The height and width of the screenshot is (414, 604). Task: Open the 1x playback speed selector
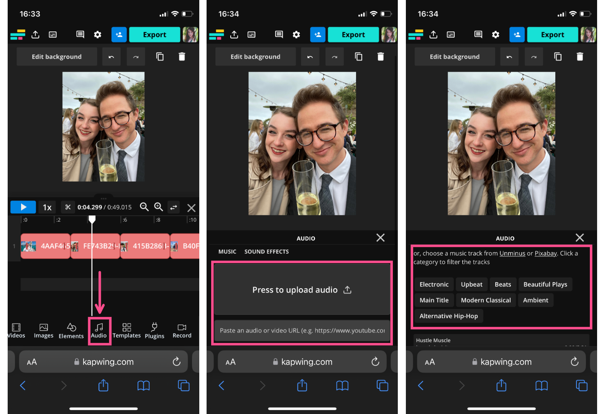(x=47, y=207)
